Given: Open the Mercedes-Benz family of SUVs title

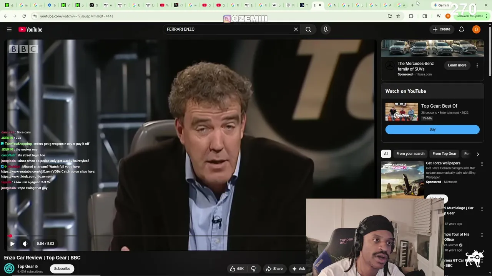Looking at the screenshot, I should click(416, 66).
